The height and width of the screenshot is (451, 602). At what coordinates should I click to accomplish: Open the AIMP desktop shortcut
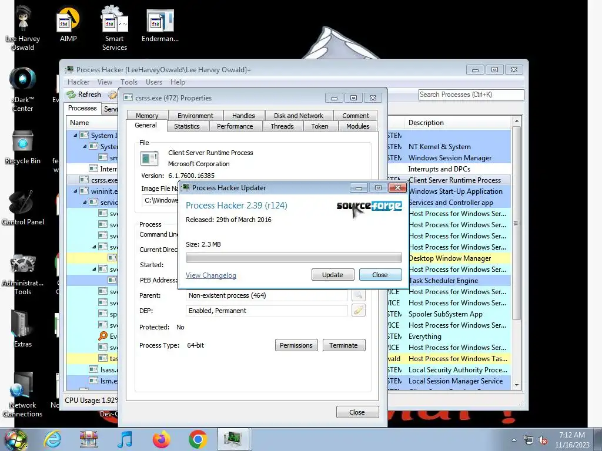tap(68, 24)
